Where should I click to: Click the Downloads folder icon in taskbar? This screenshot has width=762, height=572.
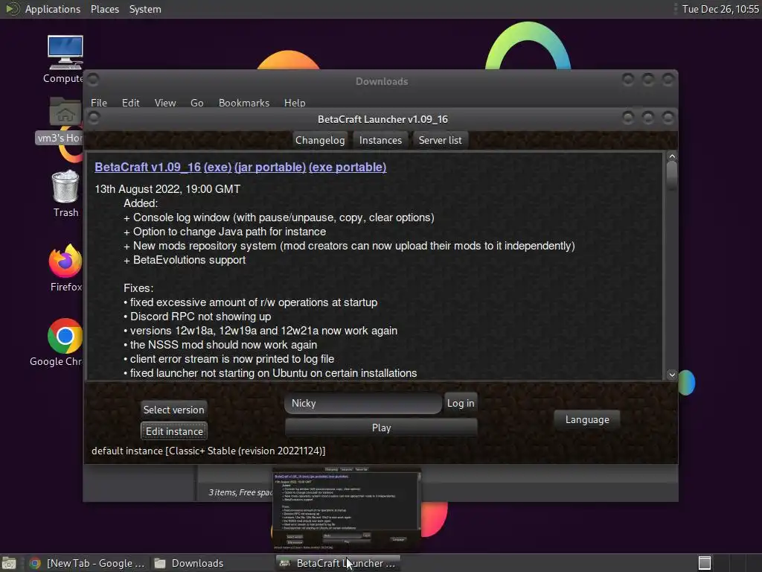(x=160, y=563)
